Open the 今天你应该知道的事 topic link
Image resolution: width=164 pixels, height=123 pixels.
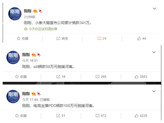tap(43, 29)
